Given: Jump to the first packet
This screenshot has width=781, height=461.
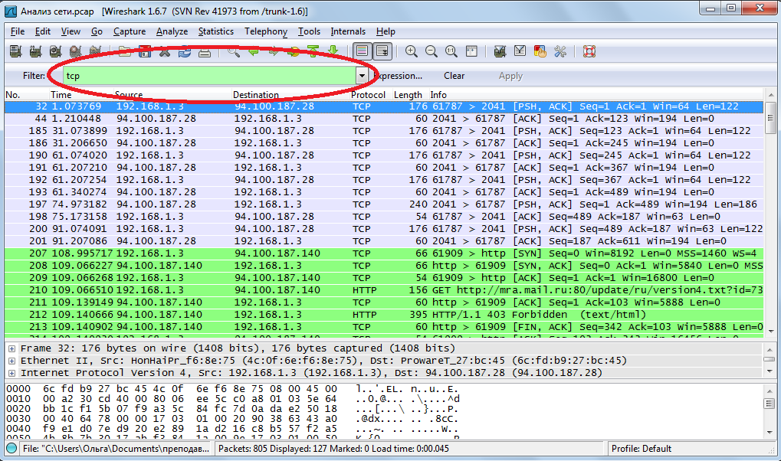Looking at the screenshot, I should (x=313, y=51).
